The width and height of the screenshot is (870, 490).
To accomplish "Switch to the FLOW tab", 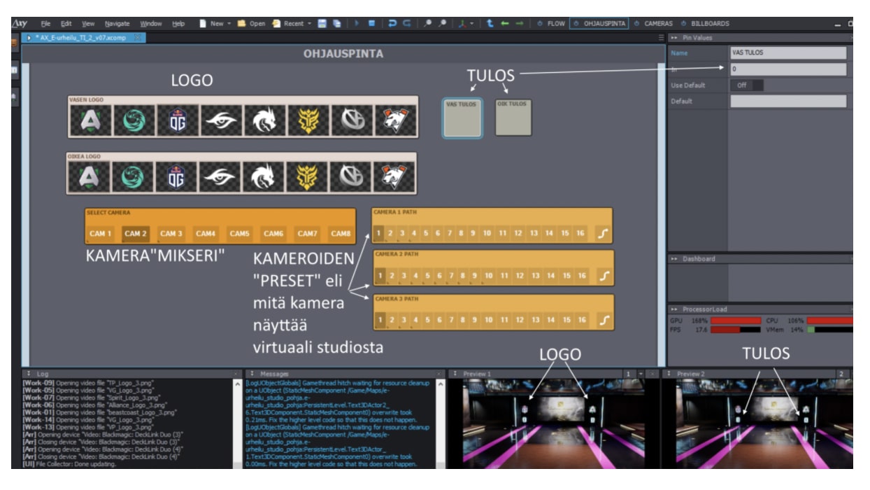I will 551,23.
